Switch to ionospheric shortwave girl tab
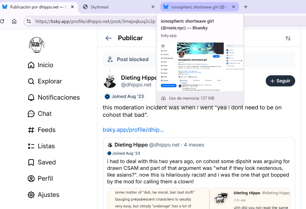This screenshot has width=306, height=209. point(196,7)
